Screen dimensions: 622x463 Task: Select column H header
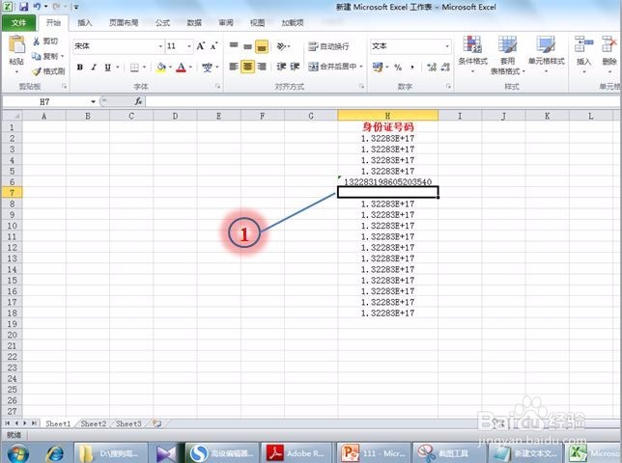pyautogui.click(x=387, y=116)
